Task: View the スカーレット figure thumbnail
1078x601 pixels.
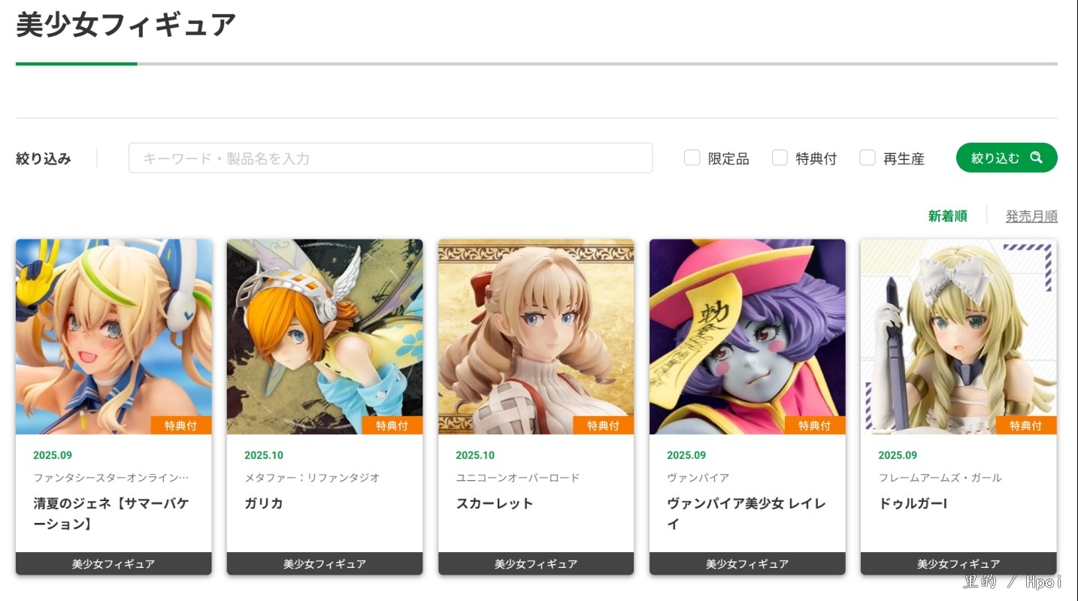Action: 536,337
